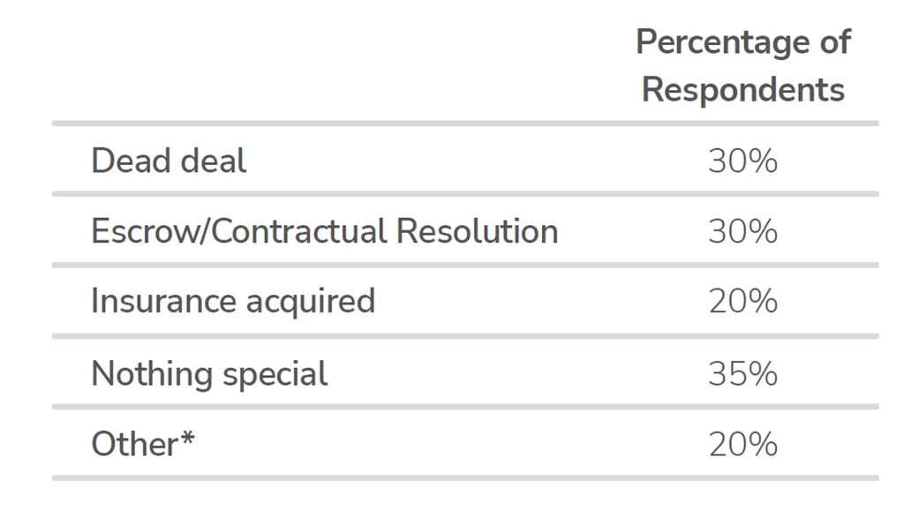Click the "Nothing special" row label

[209, 373]
